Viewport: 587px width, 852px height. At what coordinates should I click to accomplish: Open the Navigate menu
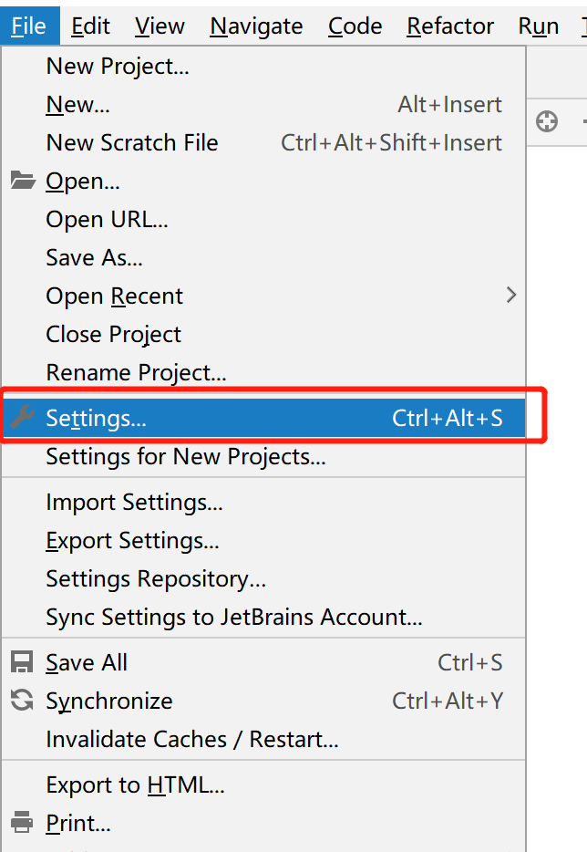coord(256,26)
